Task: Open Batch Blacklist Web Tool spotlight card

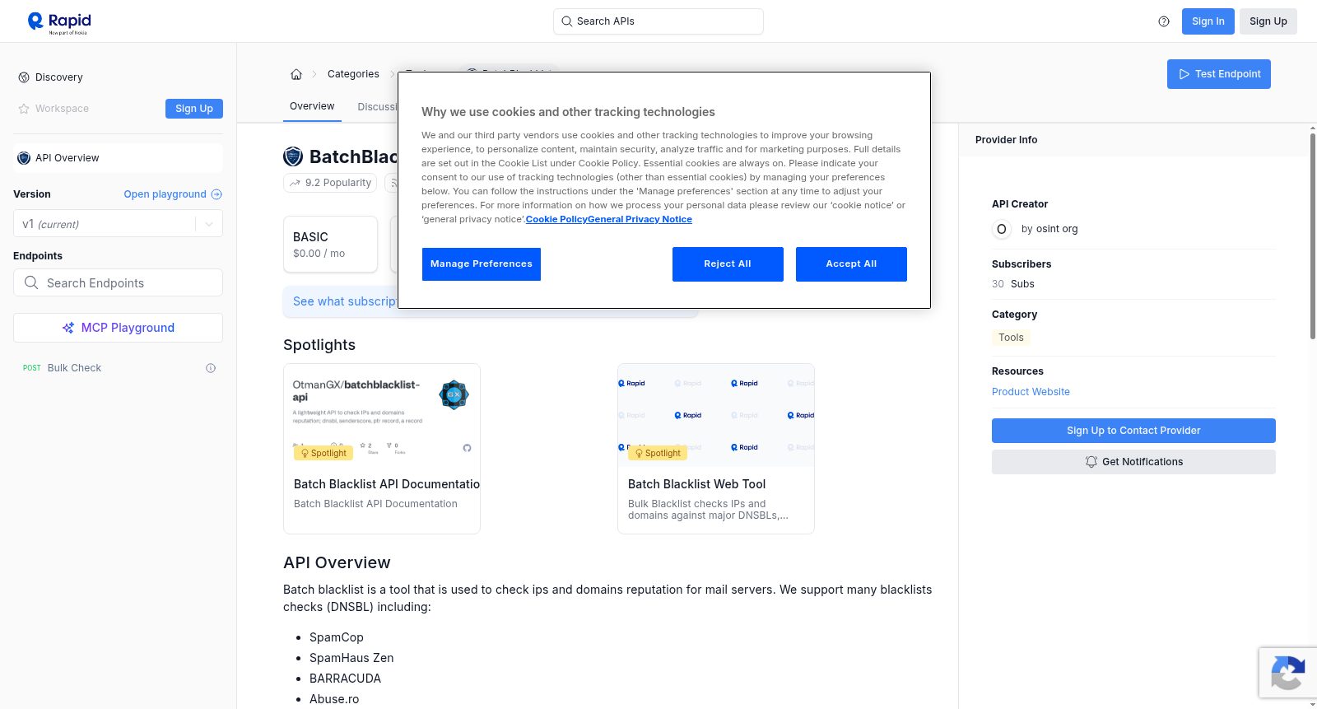Action: (716, 449)
